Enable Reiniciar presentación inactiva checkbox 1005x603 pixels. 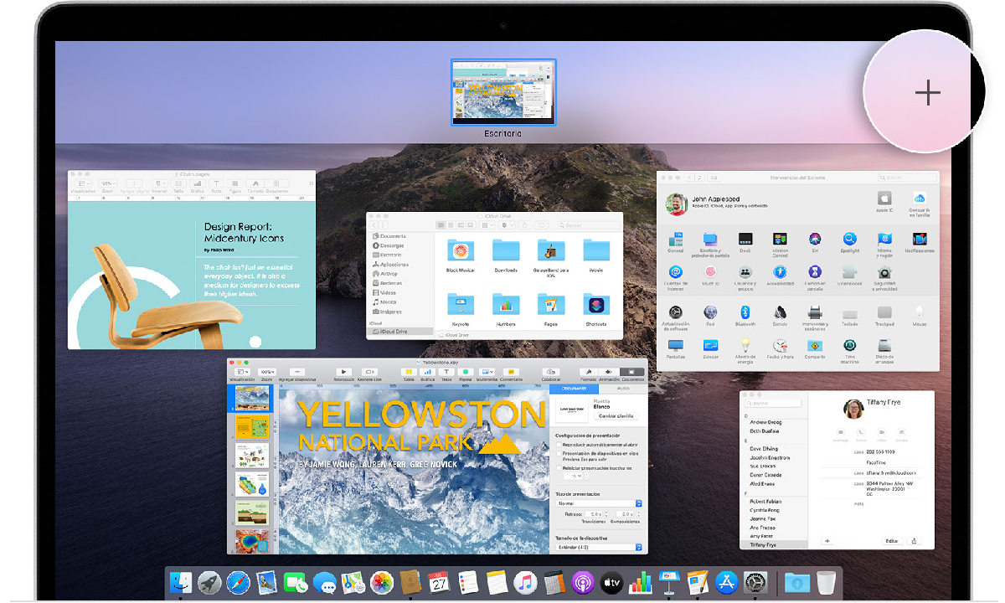pos(559,468)
